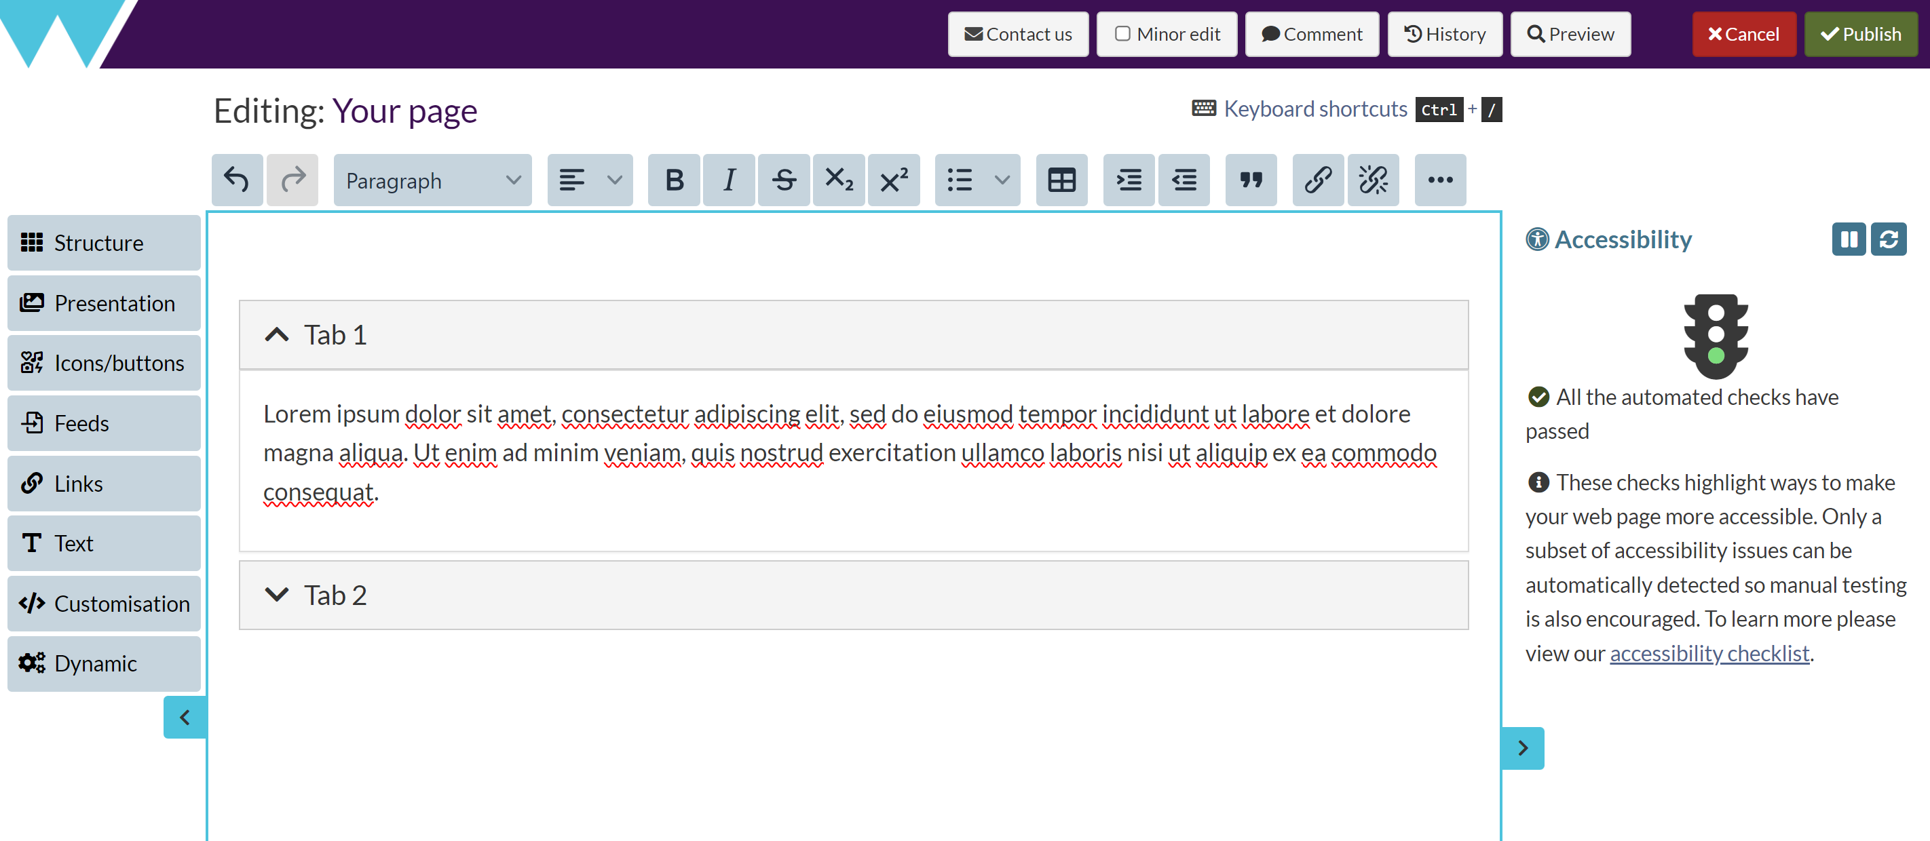Collapse the Accessibility side panel
Image resolution: width=1930 pixels, height=841 pixels.
(x=1522, y=748)
